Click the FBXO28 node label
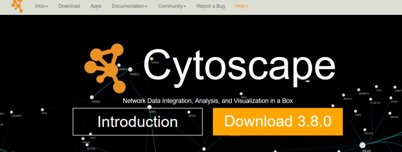This screenshot has height=152, width=402. [394, 117]
